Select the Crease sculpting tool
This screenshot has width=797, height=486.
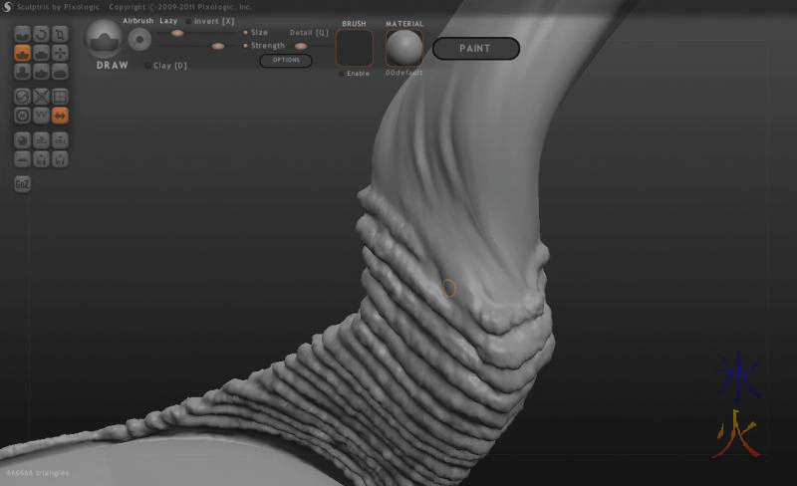pos(22,34)
